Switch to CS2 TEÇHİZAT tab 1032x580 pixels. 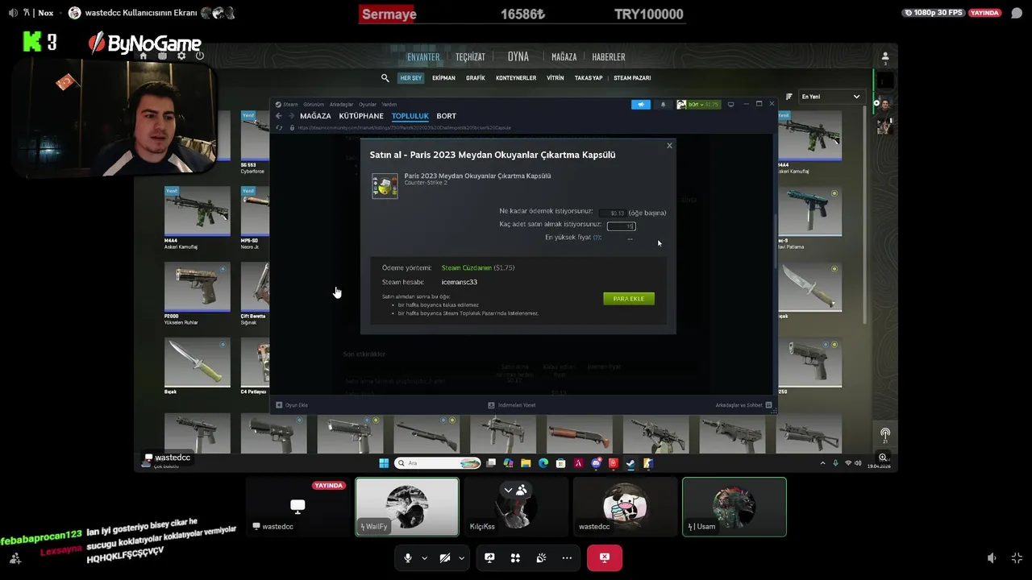coord(470,57)
